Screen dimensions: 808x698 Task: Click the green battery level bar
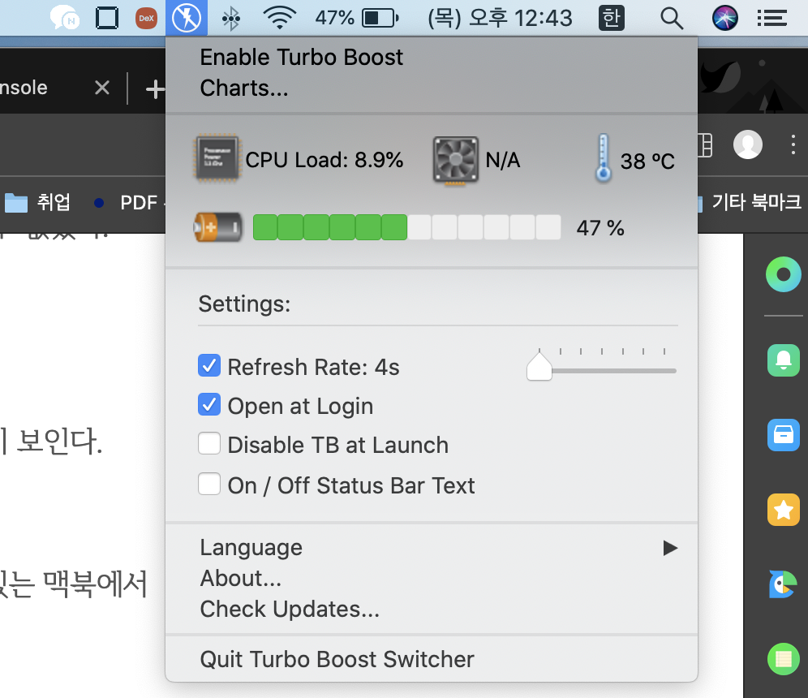tap(406, 227)
